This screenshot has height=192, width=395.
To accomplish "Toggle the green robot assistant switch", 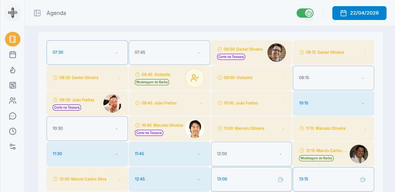I will coord(305,13).
